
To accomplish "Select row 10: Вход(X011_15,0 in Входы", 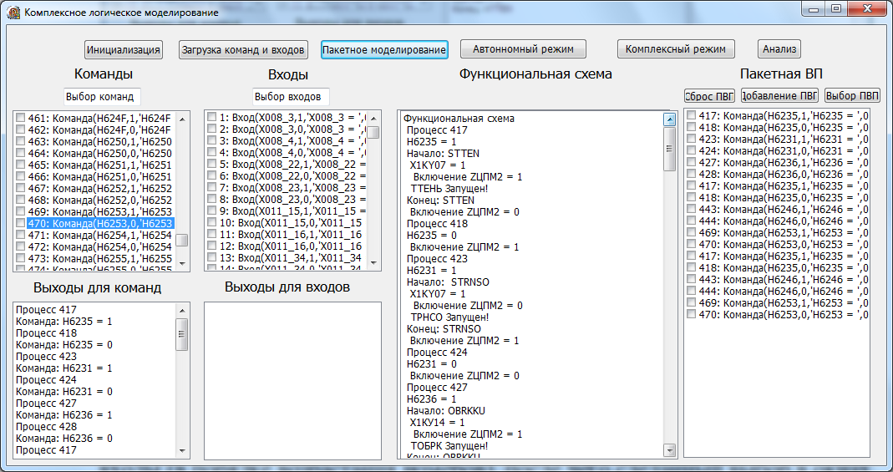I will 292,222.
